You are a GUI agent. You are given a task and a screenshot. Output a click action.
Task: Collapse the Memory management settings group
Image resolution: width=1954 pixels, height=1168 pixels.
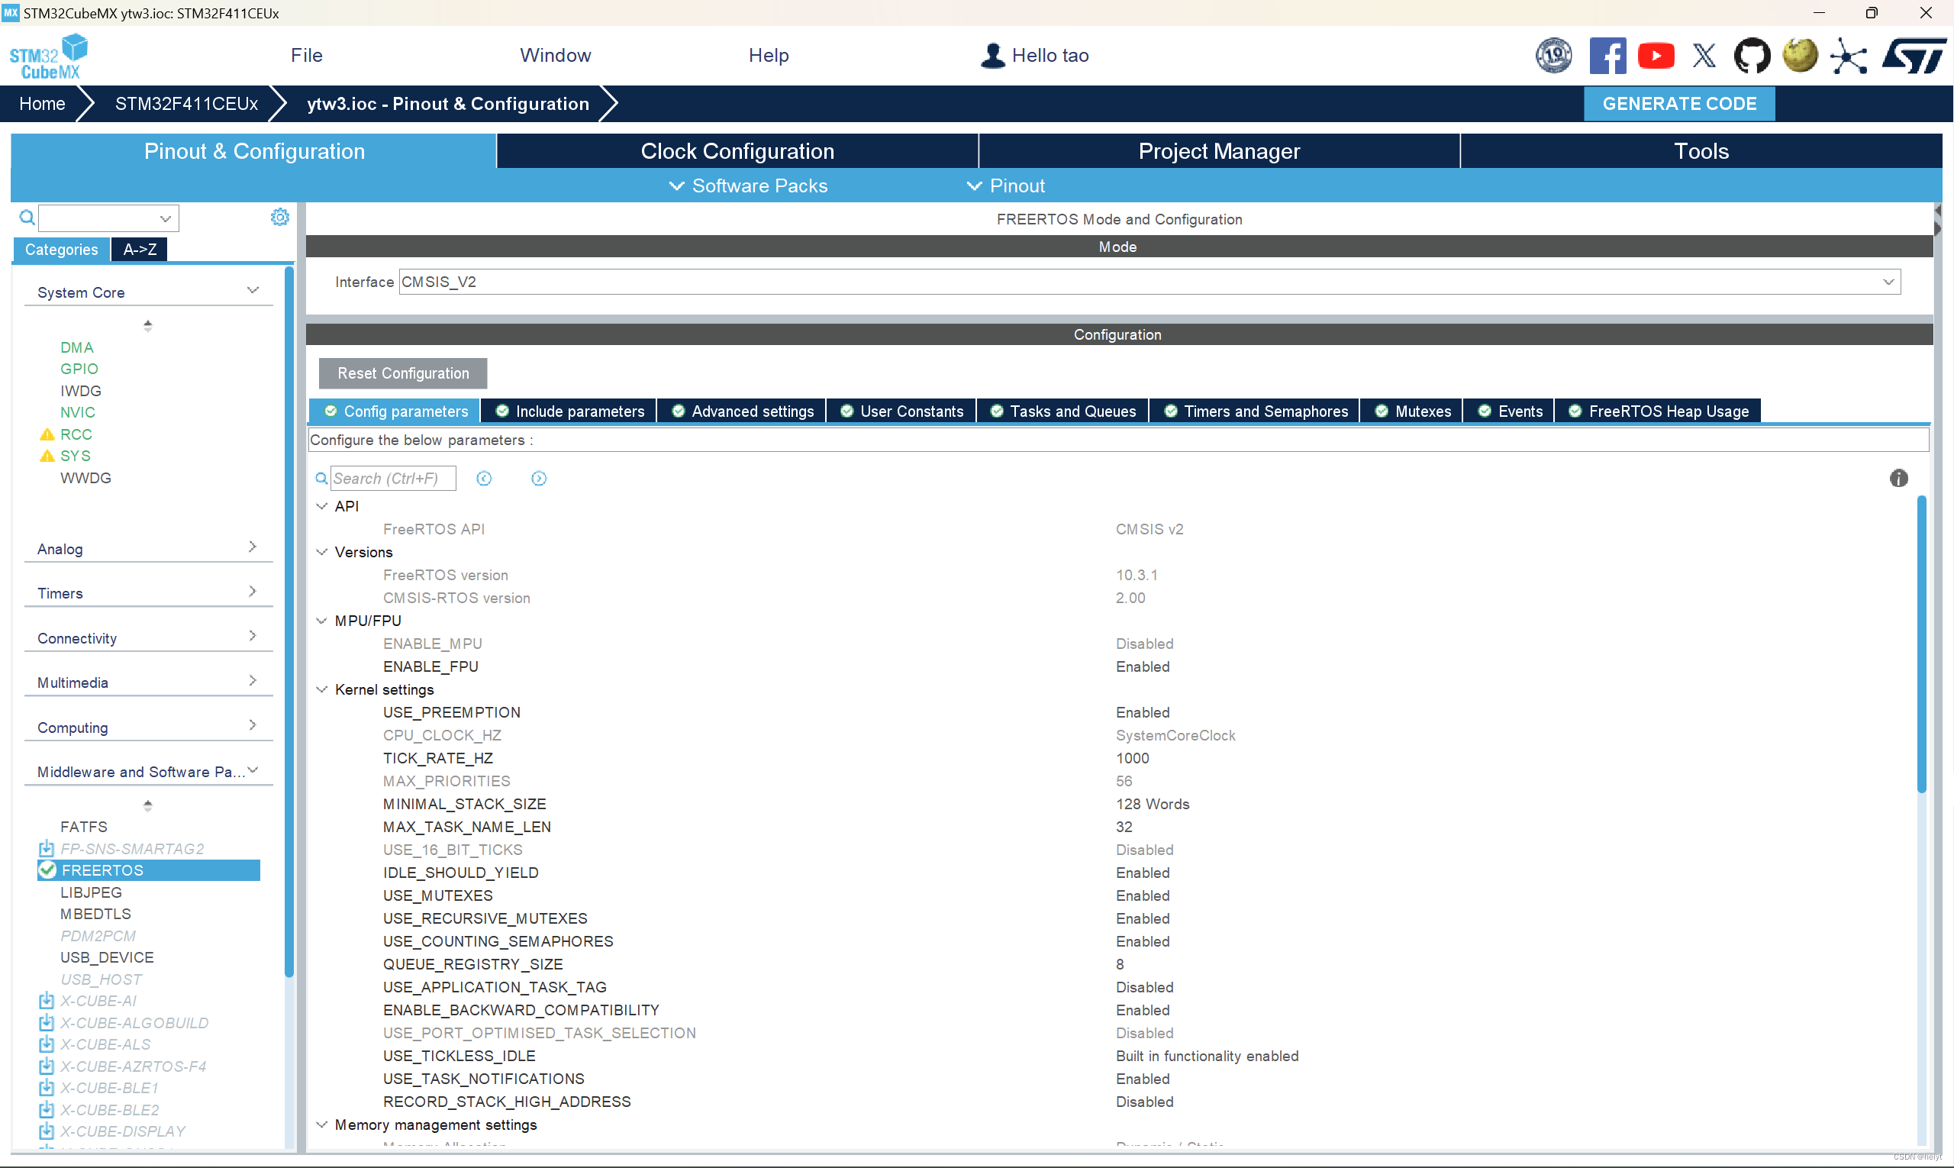321,1124
